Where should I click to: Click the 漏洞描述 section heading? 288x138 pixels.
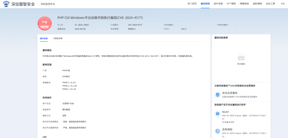[47, 50]
